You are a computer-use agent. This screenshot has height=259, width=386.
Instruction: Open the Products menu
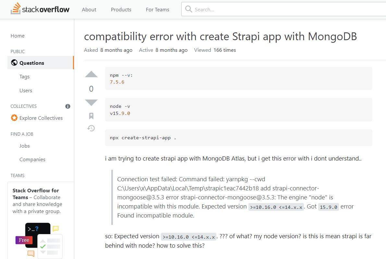point(121,10)
